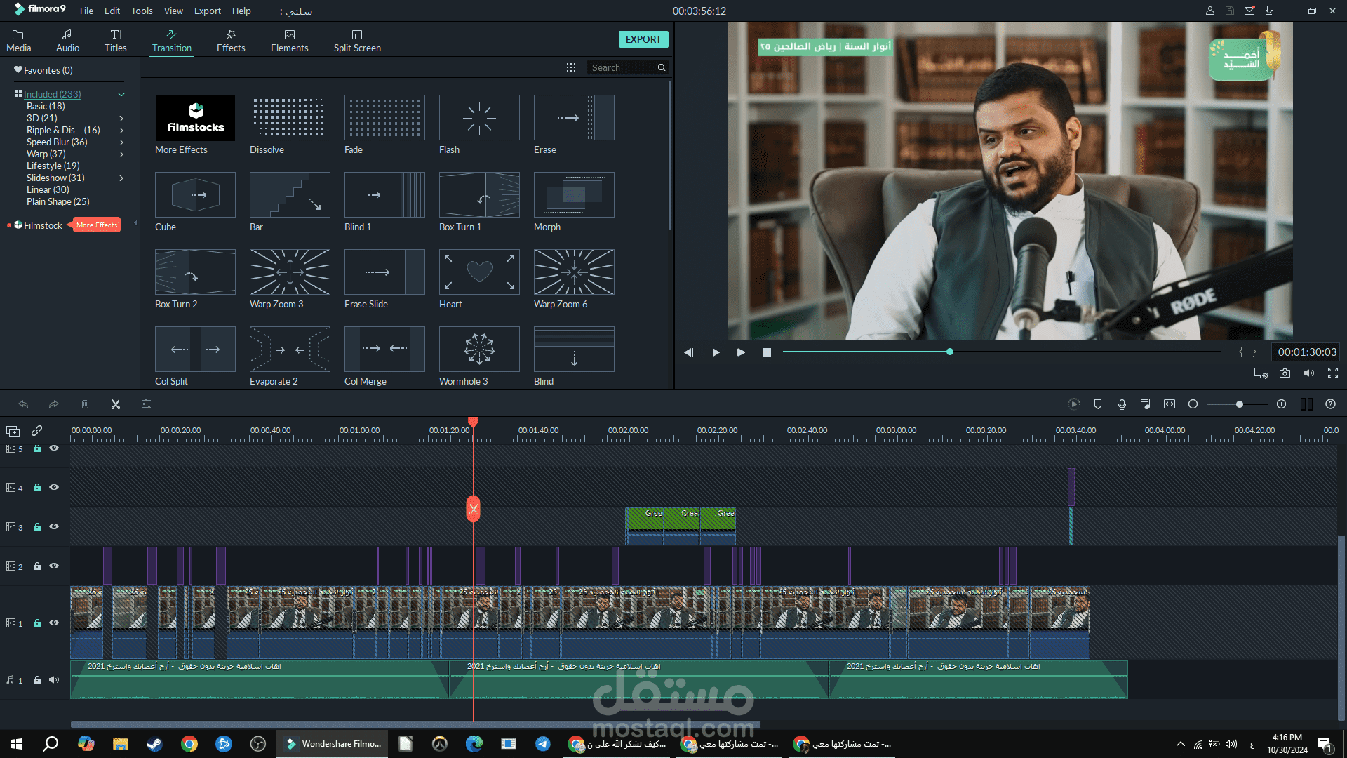The width and height of the screenshot is (1347, 758).
Task: Click the EXPORT button
Action: [x=643, y=39]
